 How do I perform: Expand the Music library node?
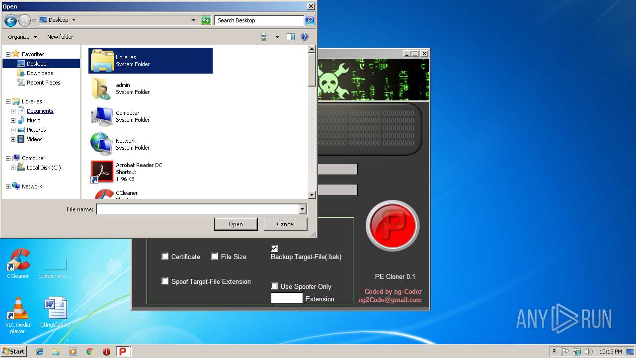click(x=13, y=121)
